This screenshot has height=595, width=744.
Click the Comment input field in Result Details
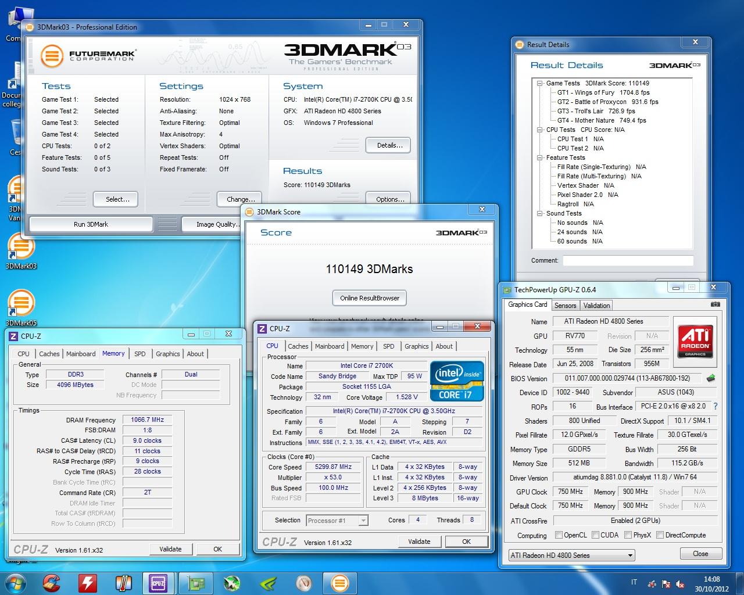coord(628,260)
